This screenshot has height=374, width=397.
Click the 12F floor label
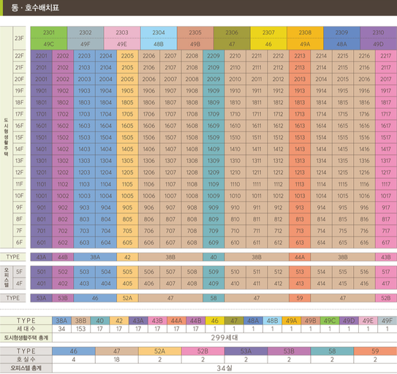(x=19, y=172)
